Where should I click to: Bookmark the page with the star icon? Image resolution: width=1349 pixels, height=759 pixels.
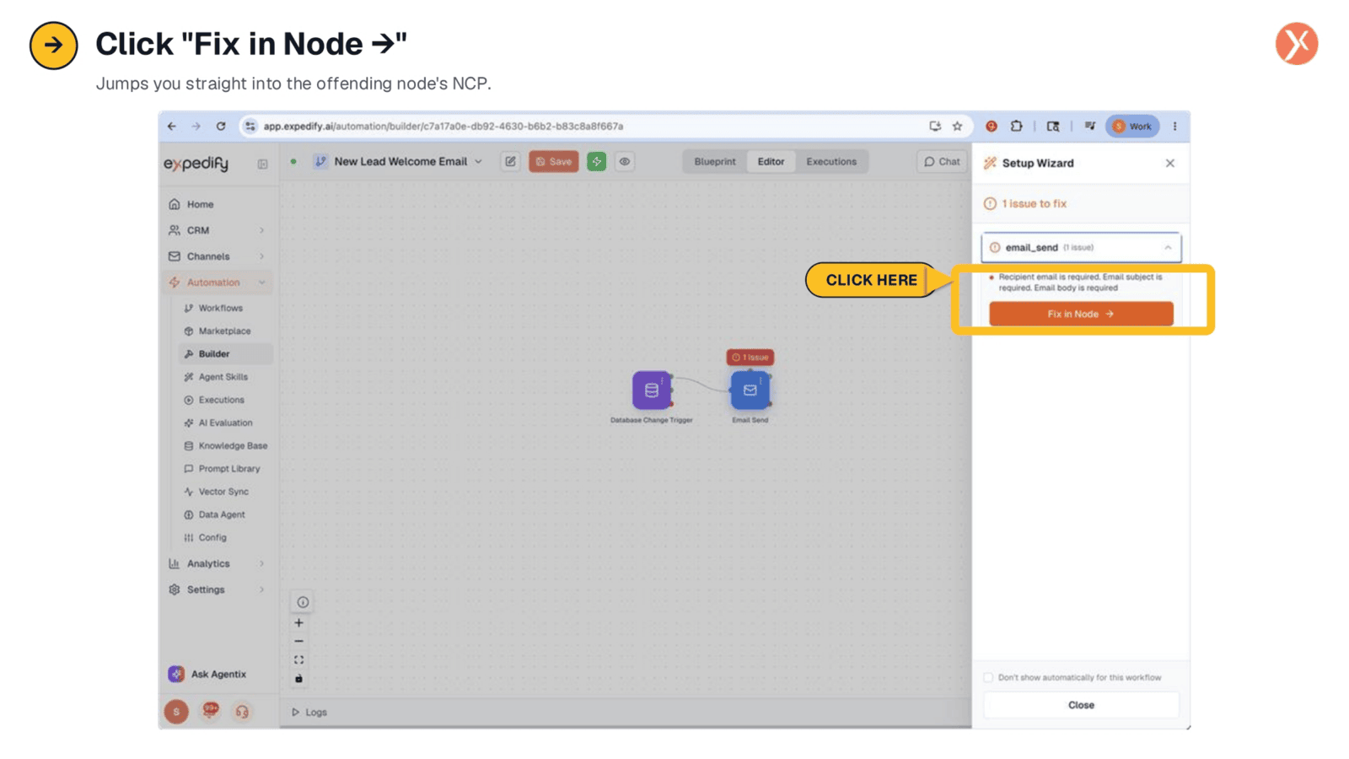957,126
